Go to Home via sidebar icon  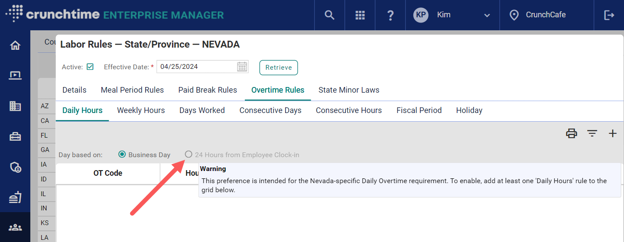click(15, 45)
